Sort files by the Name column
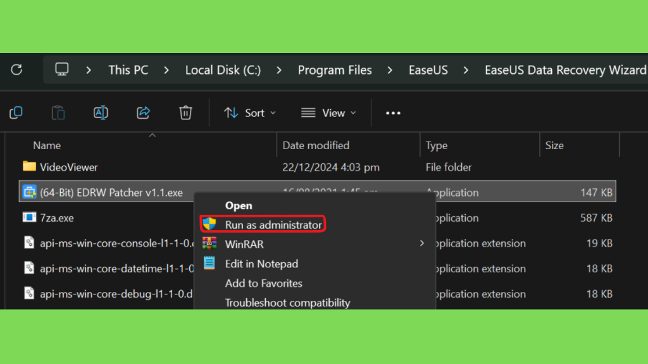The image size is (648, 364). click(x=47, y=145)
